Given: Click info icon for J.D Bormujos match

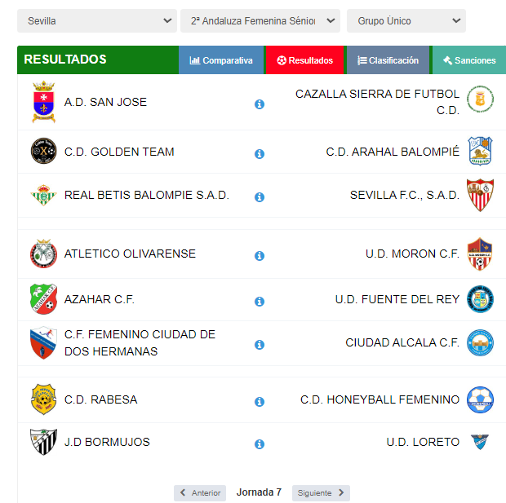Looking at the screenshot, I should pos(260,444).
